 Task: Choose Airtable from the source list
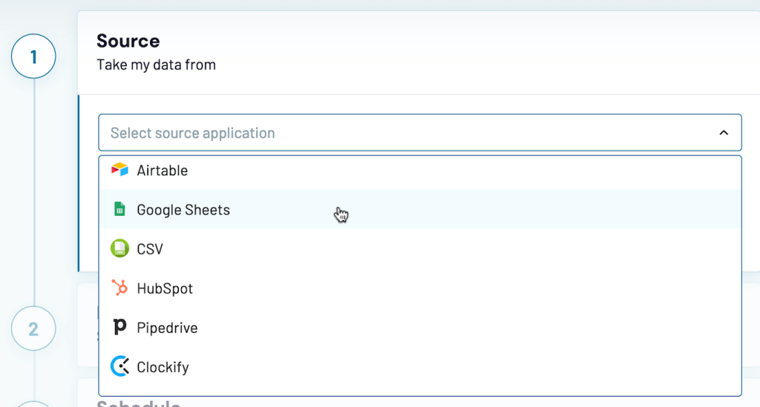tap(420, 170)
